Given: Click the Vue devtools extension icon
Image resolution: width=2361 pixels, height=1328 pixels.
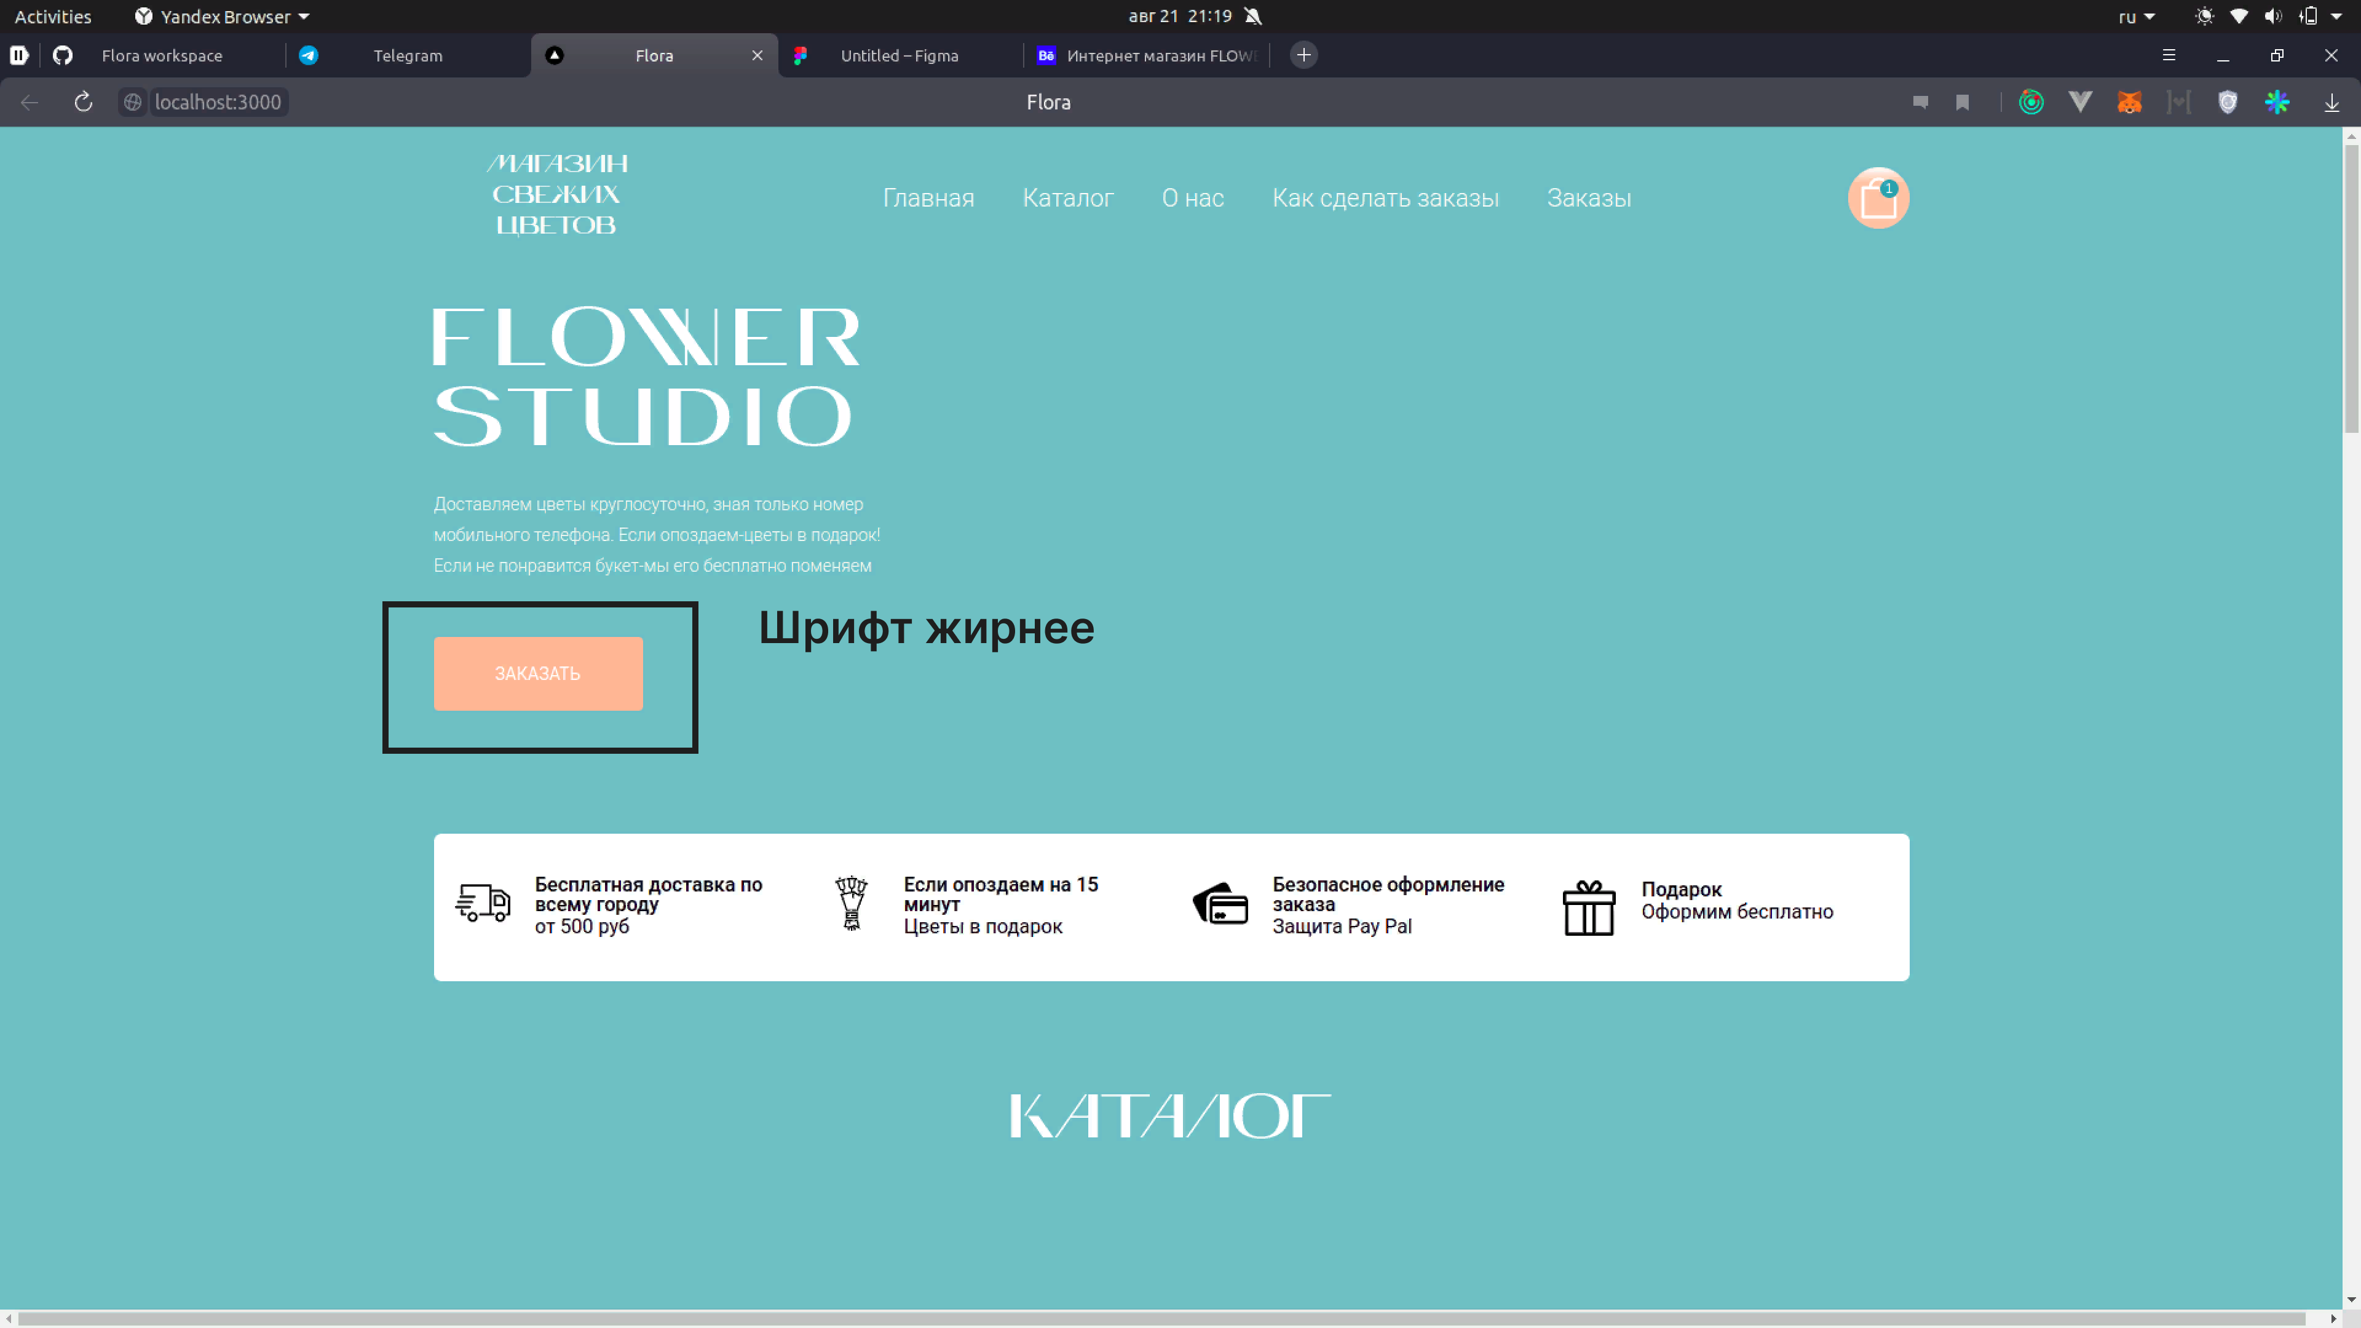Looking at the screenshot, I should coord(2079,101).
